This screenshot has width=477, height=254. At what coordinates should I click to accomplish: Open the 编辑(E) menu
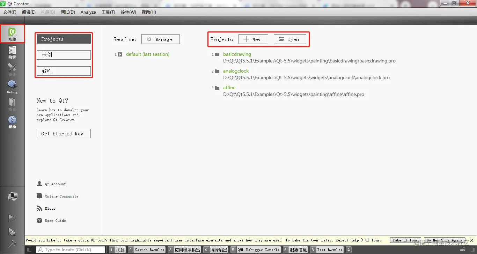tap(29, 12)
